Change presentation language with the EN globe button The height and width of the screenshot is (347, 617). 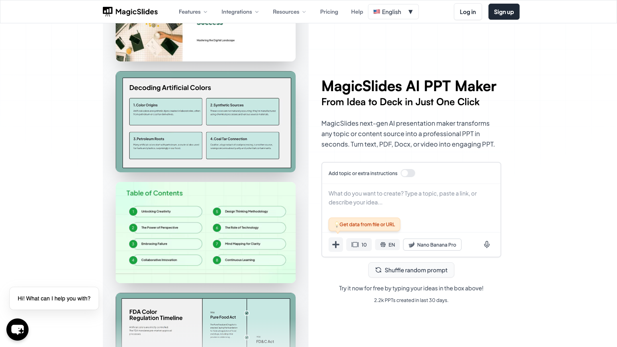pos(388,245)
